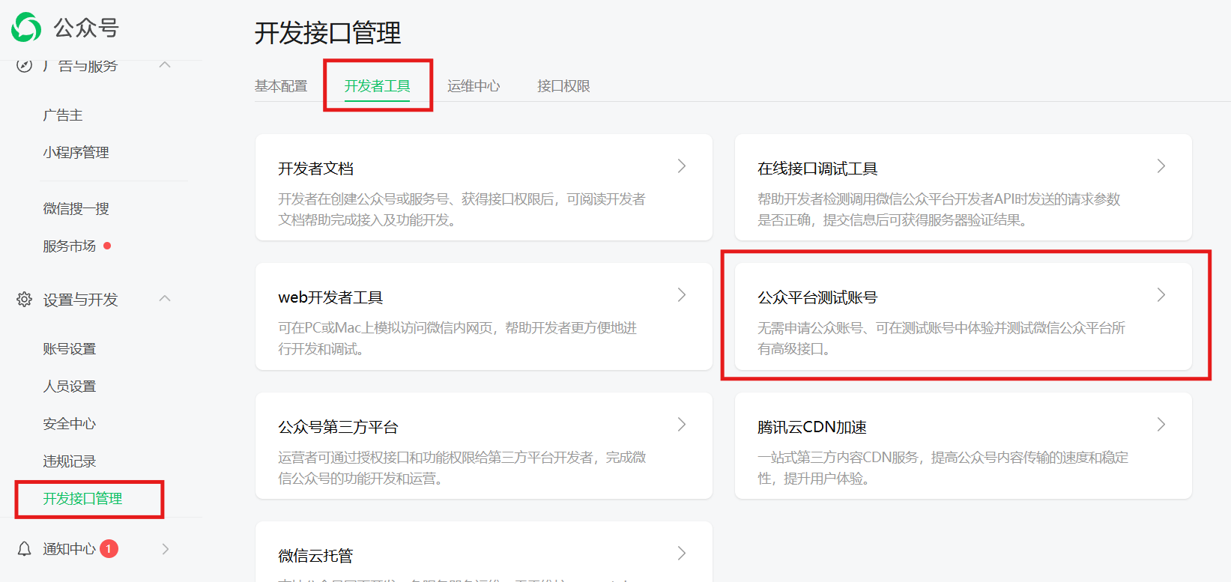1231x582 pixels.
Task: Click the green WeChat 公众号 logo icon
Action: [26, 28]
